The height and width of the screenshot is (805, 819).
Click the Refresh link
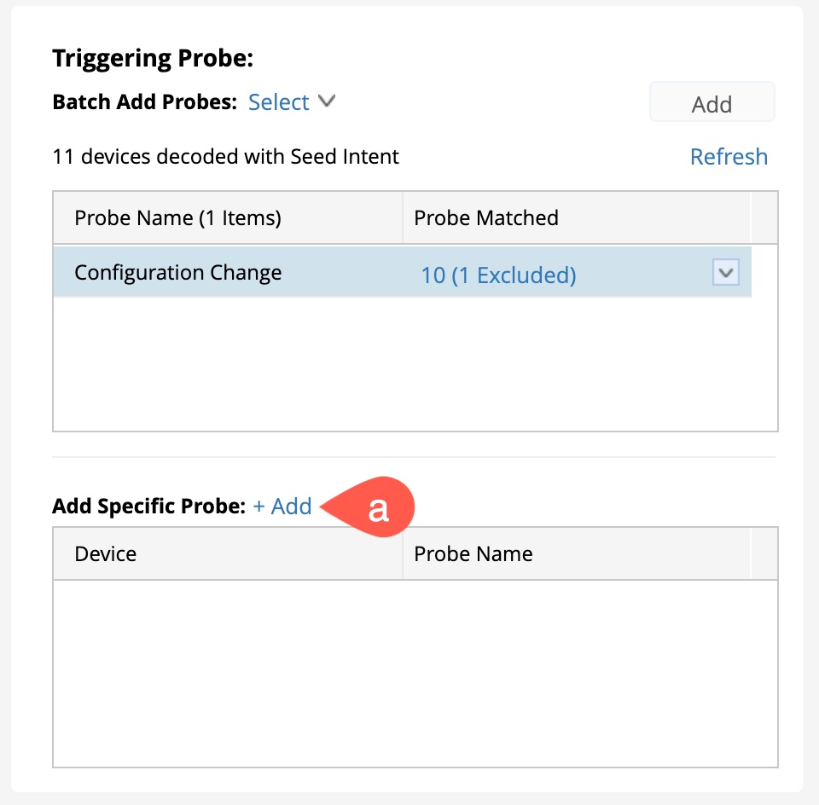tap(729, 157)
